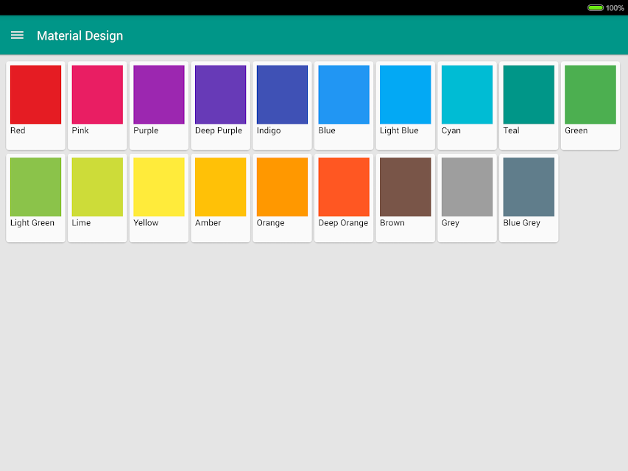This screenshot has width=628, height=471.
Task: Choose the Purple color card
Action: pyautogui.click(x=159, y=106)
